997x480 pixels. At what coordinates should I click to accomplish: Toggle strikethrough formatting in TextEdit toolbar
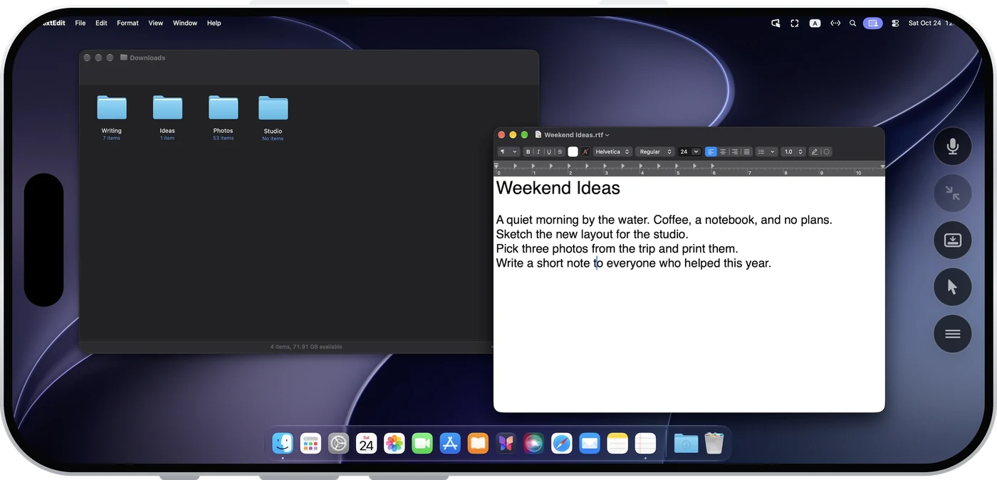point(560,151)
